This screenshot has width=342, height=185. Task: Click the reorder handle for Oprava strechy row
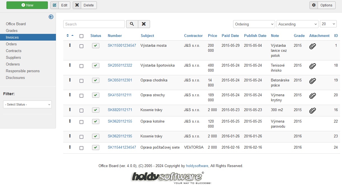click(x=70, y=95)
